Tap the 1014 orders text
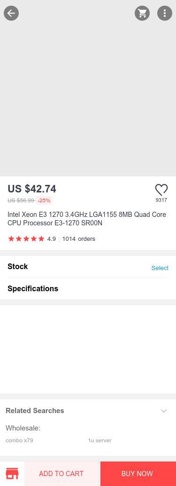This screenshot has width=176, height=486. pos(78,239)
